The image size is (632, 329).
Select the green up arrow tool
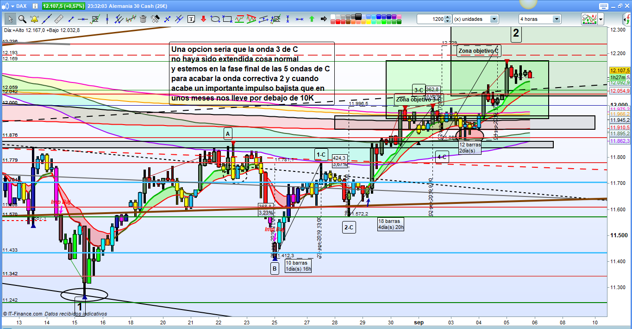(x=312, y=19)
